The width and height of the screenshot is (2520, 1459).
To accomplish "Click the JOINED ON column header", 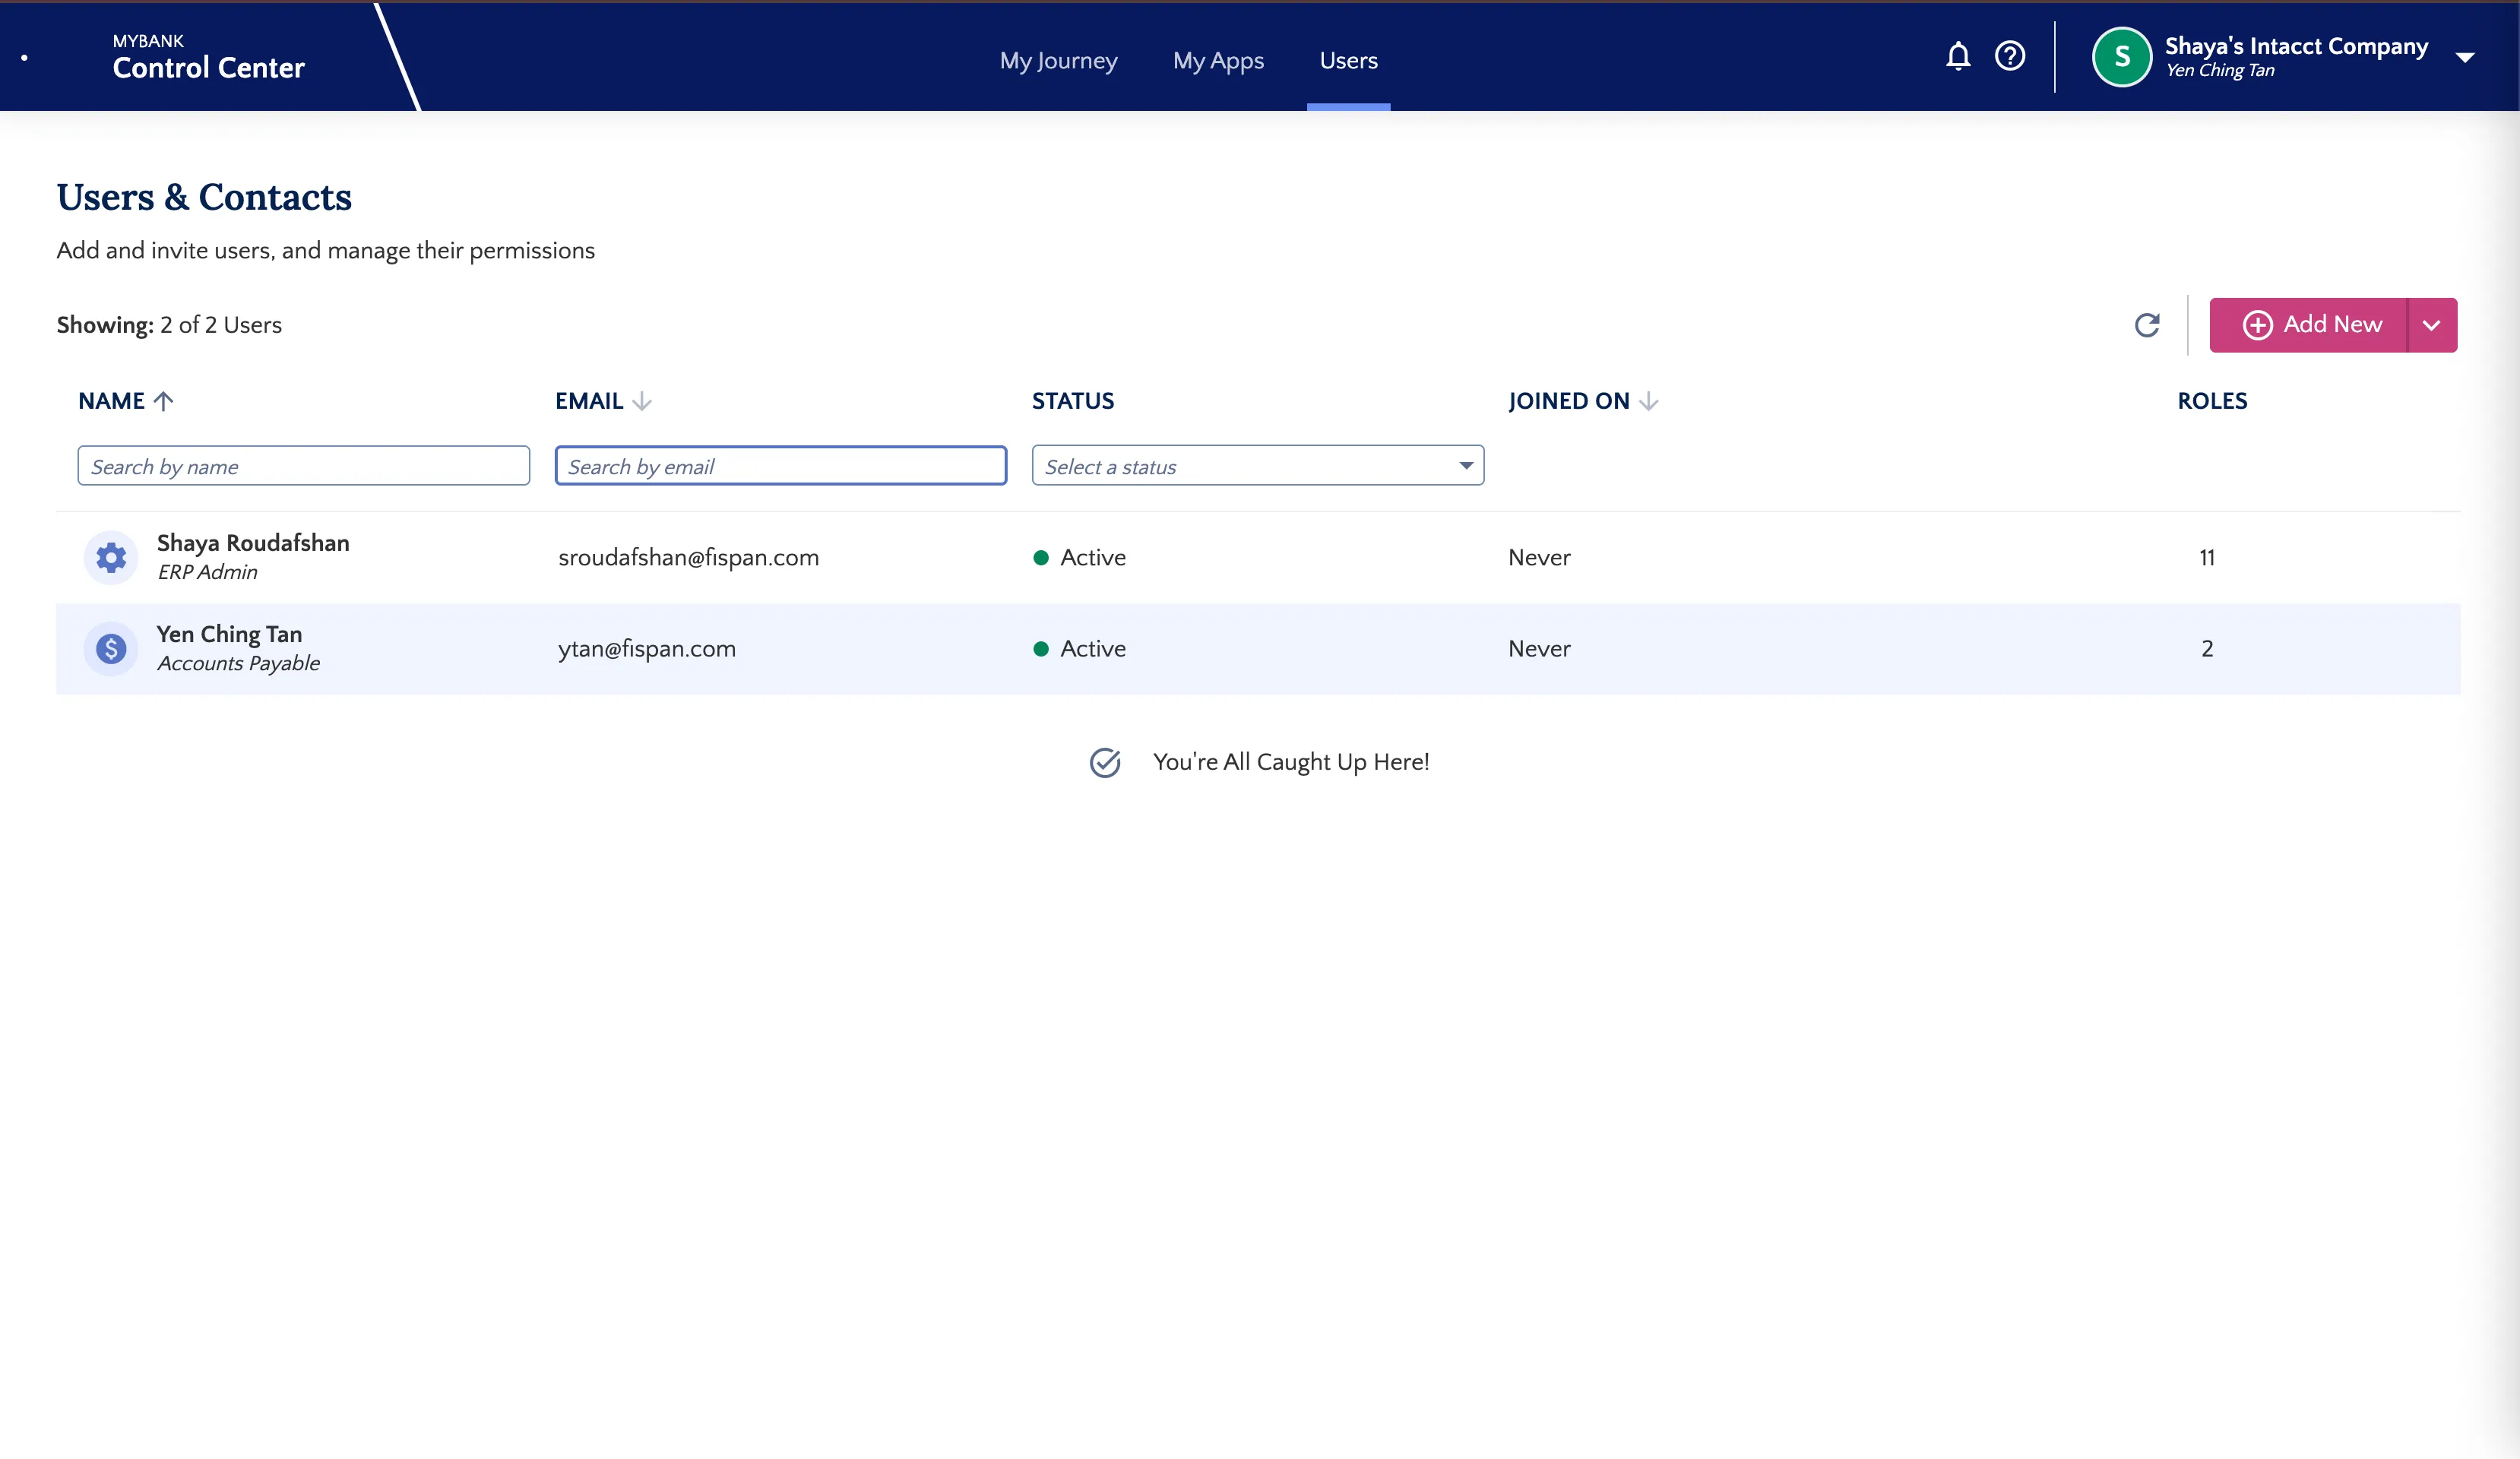I will pyautogui.click(x=1569, y=401).
